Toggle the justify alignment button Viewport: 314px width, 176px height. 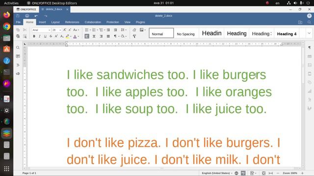click(108, 36)
